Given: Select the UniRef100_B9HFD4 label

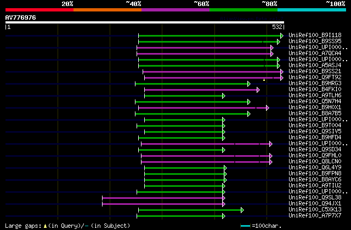Looking at the screenshot, I should (x=315, y=138).
